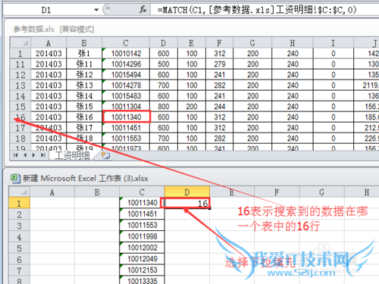Select row 11 header in 参考数据 window
Image resolution: width=379 pixels, height=284 pixels.
pyautogui.click(x=20, y=64)
